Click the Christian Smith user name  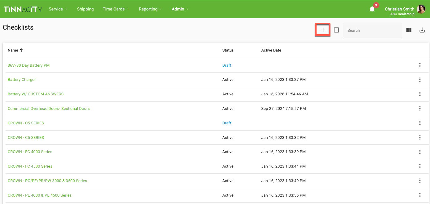399,9
